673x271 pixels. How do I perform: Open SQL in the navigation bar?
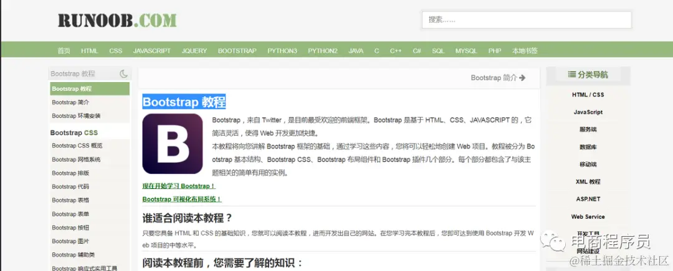438,50
